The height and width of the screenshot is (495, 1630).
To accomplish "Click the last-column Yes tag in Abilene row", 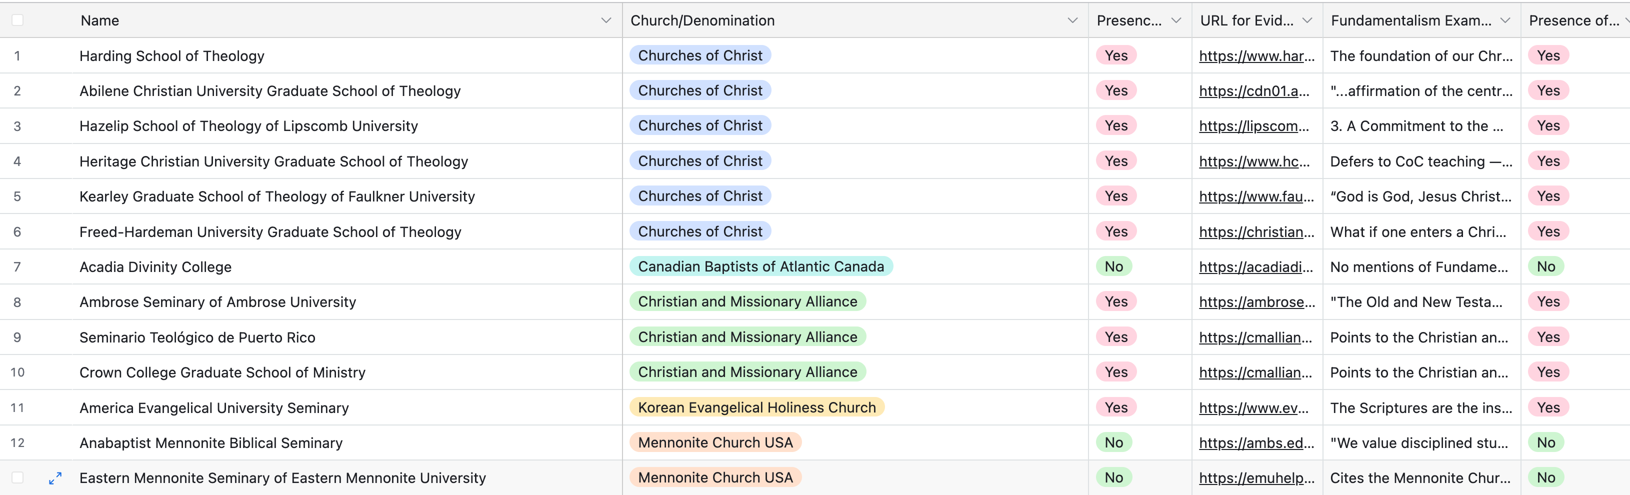I will tap(1548, 90).
